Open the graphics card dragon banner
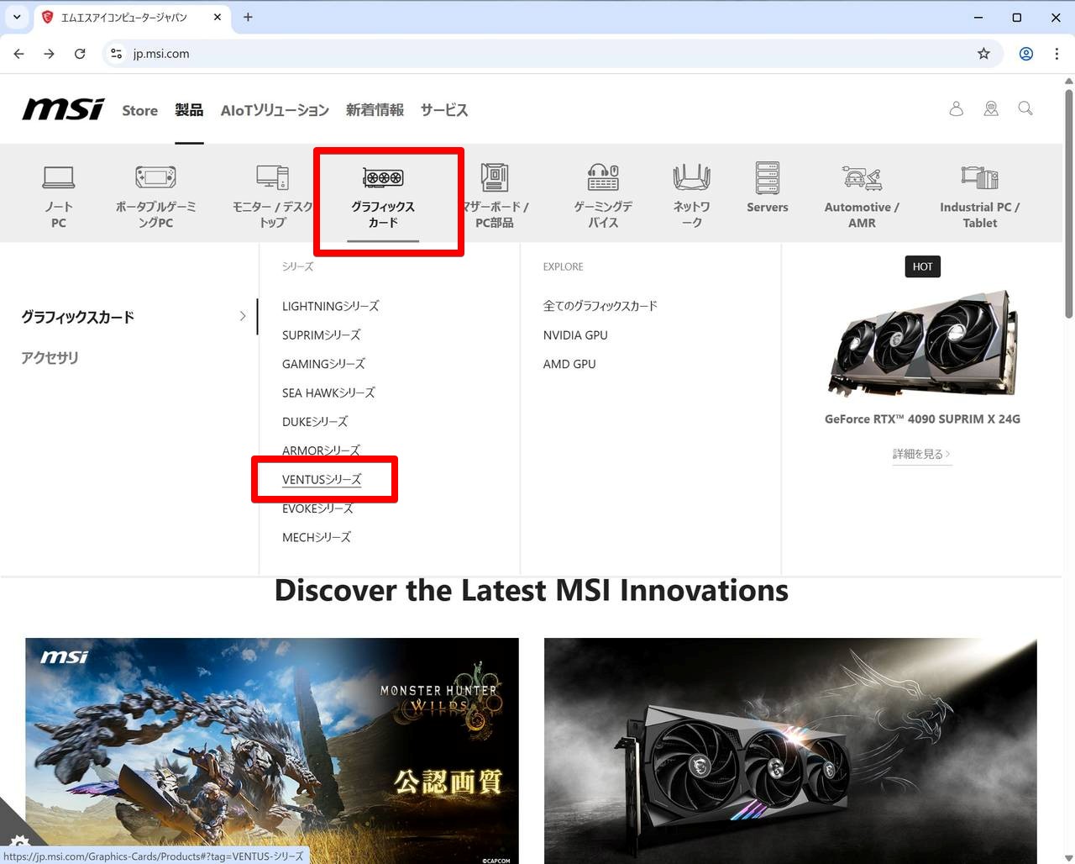The height and width of the screenshot is (864, 1075). 790,751
